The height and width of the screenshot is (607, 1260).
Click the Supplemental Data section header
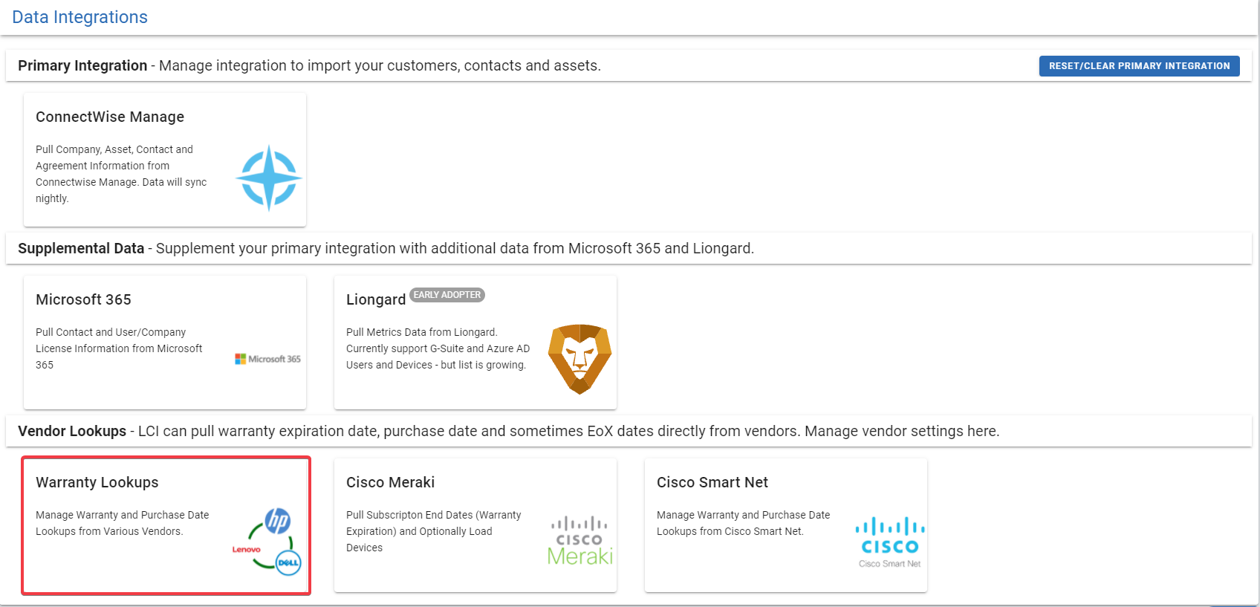(386, 248)
